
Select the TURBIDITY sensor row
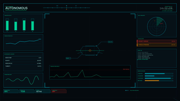pos(23,66)
